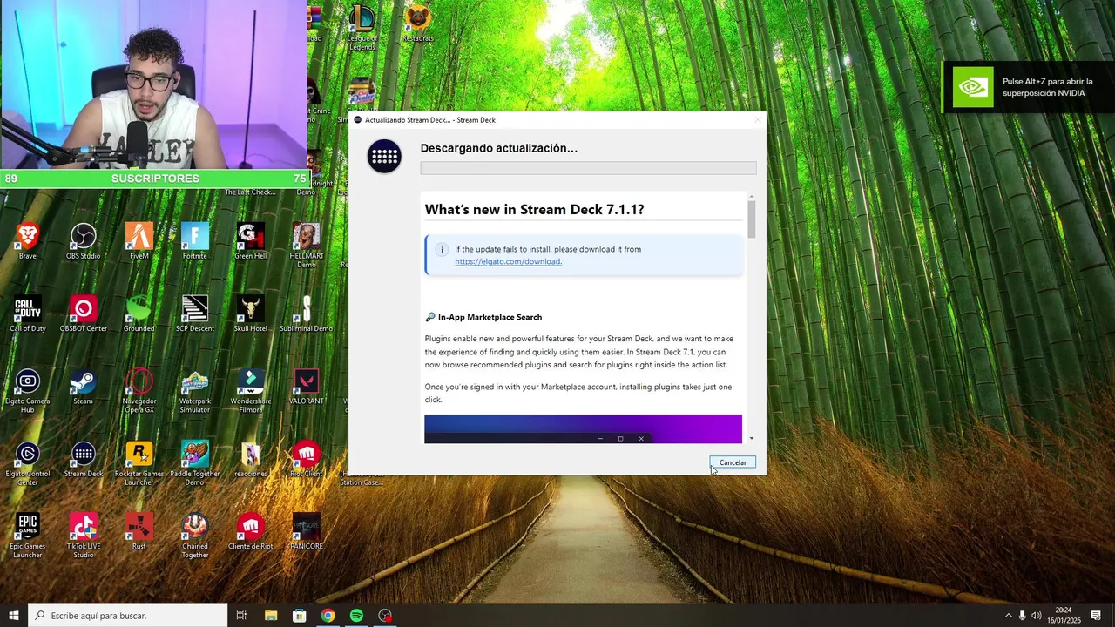Image resolution: width=1115 pixels, height=627 pixels.
Task: Open the elgato.com/download link
Action: click(508, 261)
